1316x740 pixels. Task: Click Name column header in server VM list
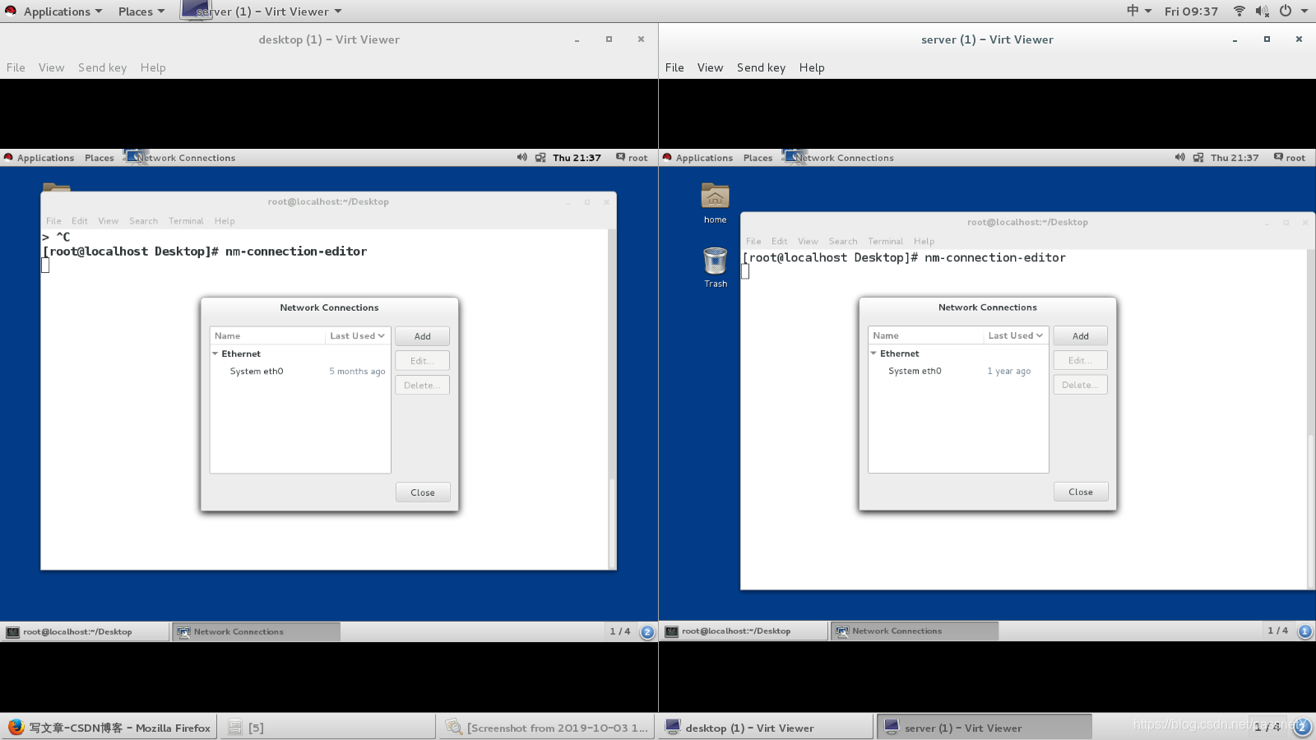[926, 335]
